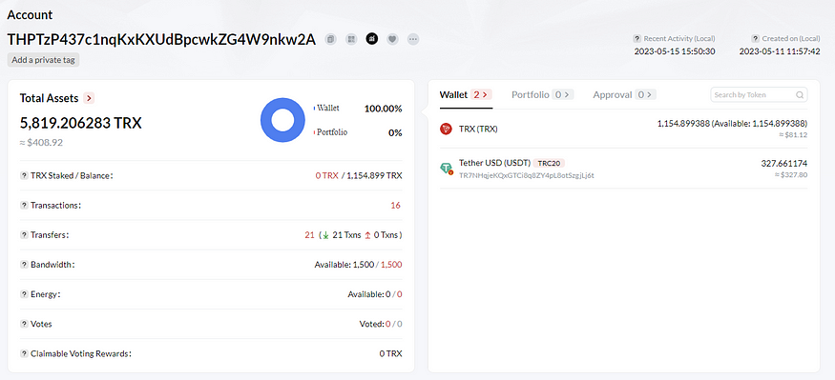Open the black analytics chart icon
The width and height of the screenshot is (835, 380).
(x=372, y=39)
